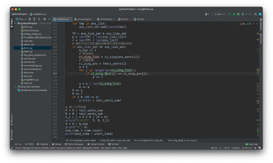Toggle the Favorites tool window sidebar button
273x163 pixels.
coord(12,135)
